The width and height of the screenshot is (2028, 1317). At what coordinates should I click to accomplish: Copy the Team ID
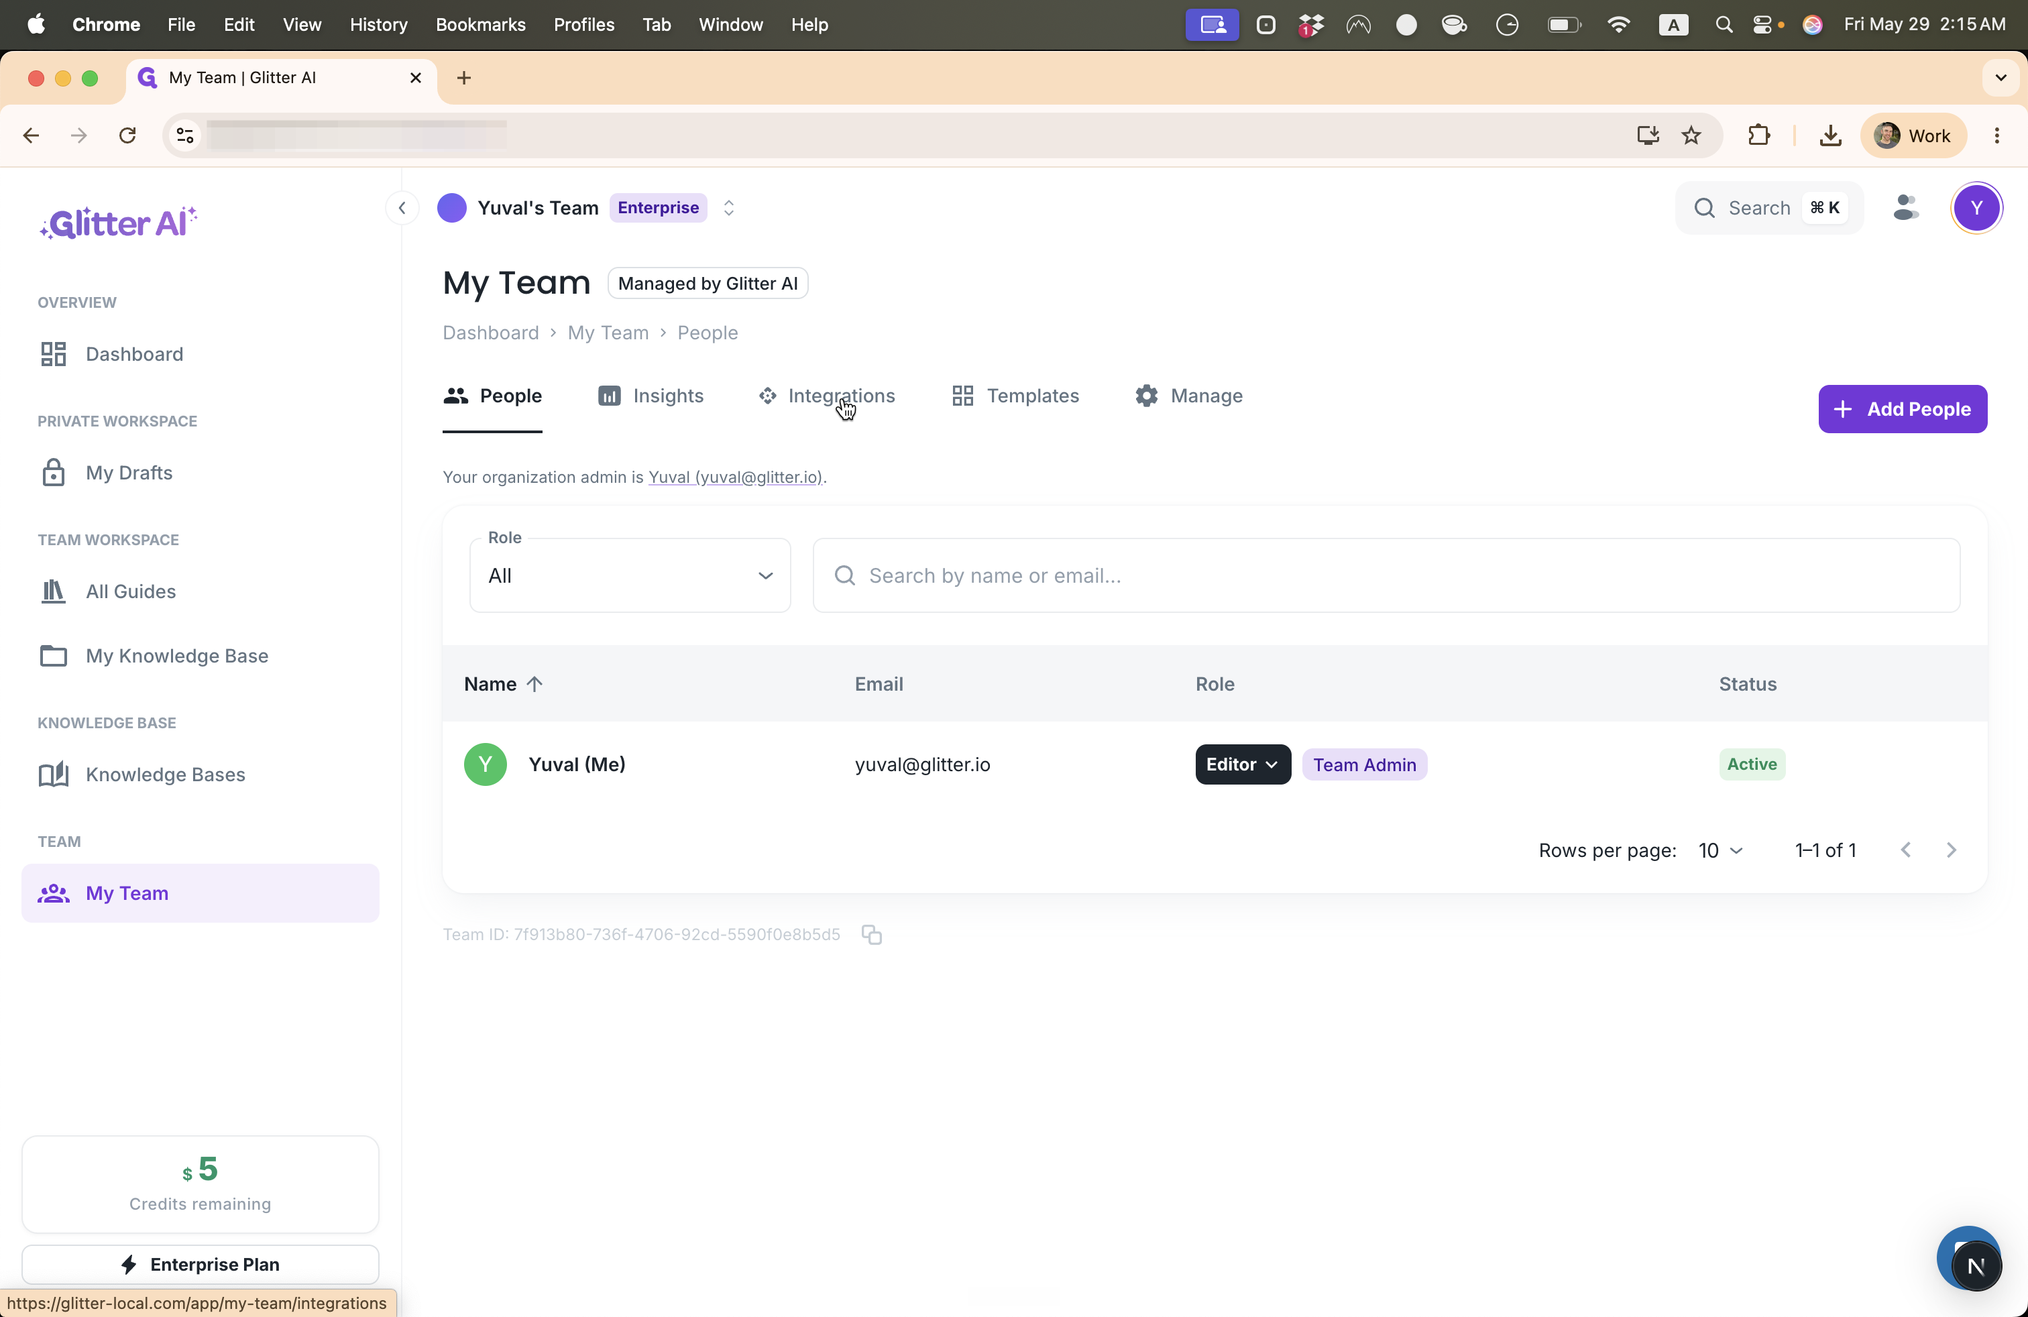[871, 935]
